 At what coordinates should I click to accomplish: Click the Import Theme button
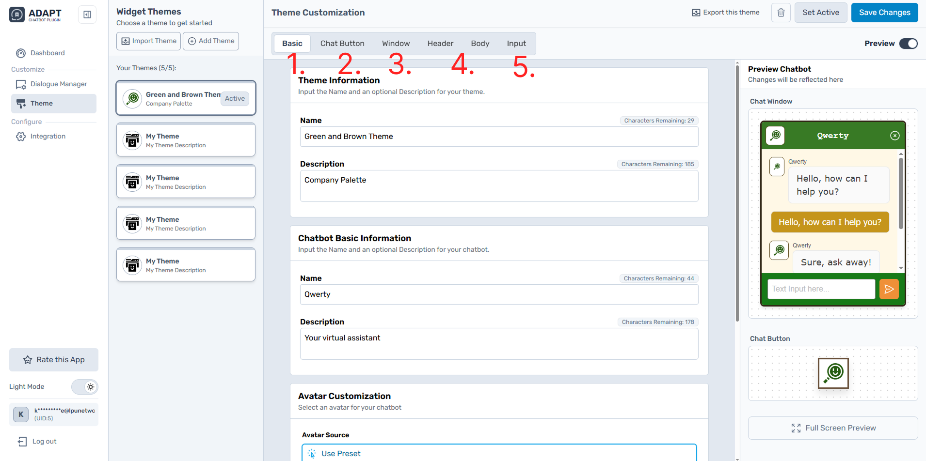(148, 41)
